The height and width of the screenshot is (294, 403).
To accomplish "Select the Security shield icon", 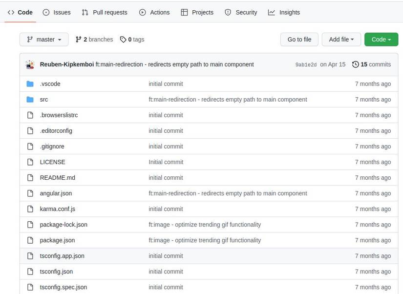I will click(228, 12).
